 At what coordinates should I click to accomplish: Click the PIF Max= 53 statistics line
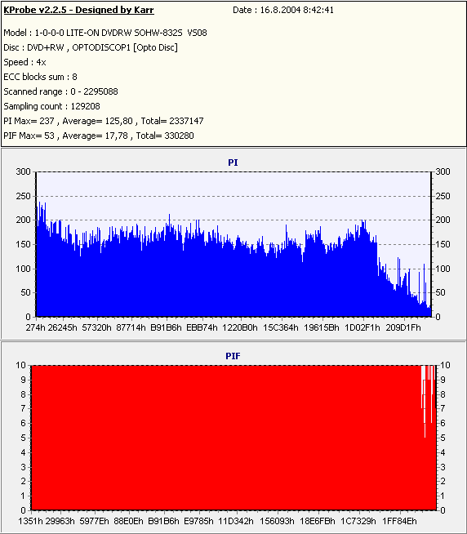[x=99, y=136]
